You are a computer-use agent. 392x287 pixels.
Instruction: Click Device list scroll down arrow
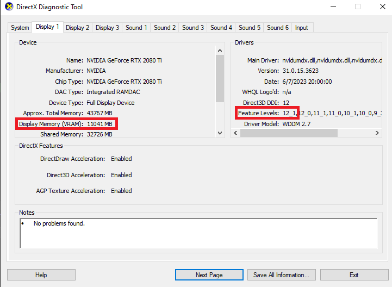pos(220,133)
